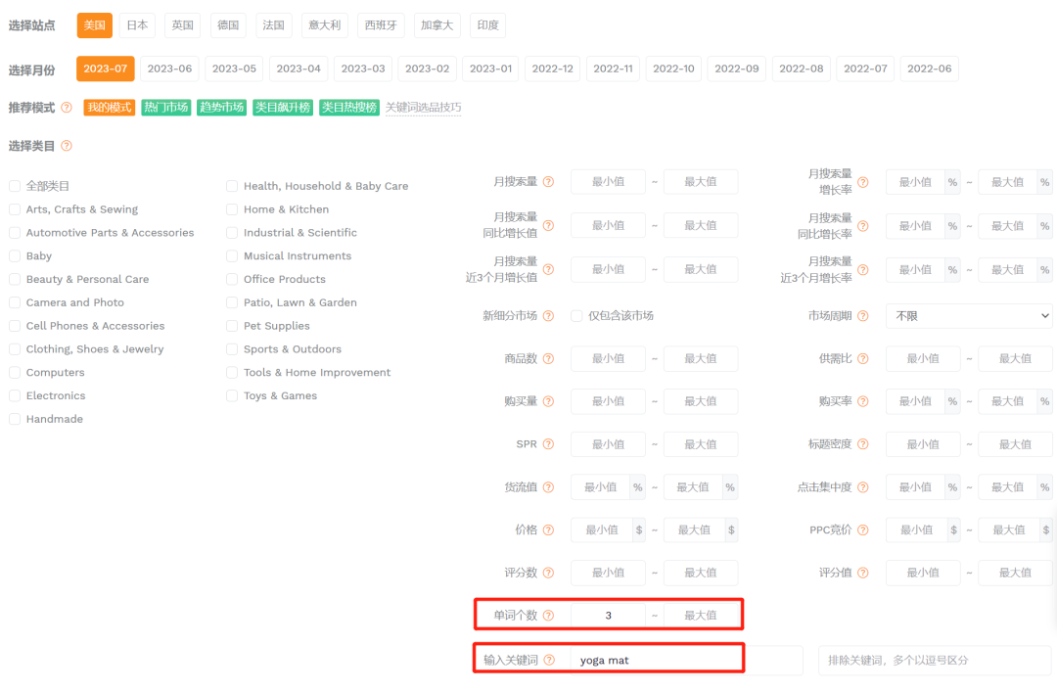1057x690 pixels.
Task: Check Arts, Crafts & Sewing category
Action: [15, 209]
